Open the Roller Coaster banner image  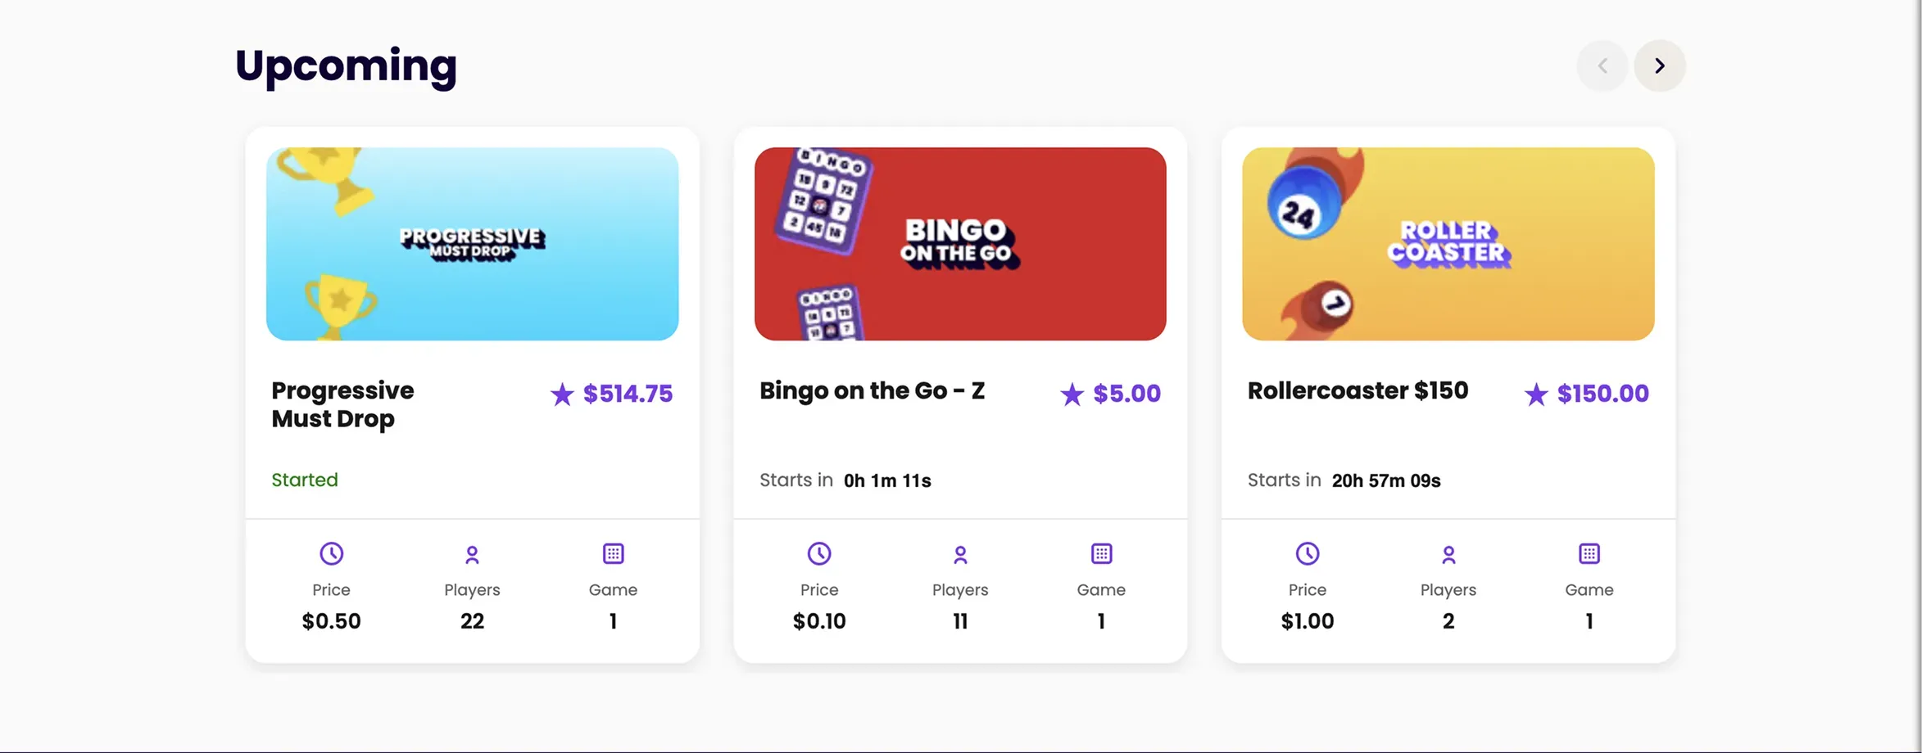click(1448, 244)
